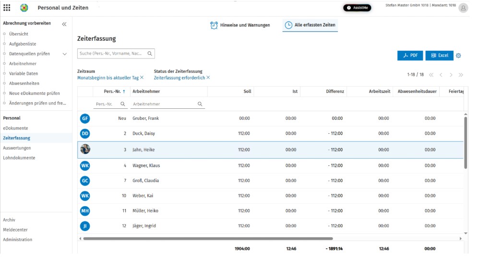Screen dimensions: 478x266
Task: Open Übersicht in the sidebar
Action: [x=19, y=34]
